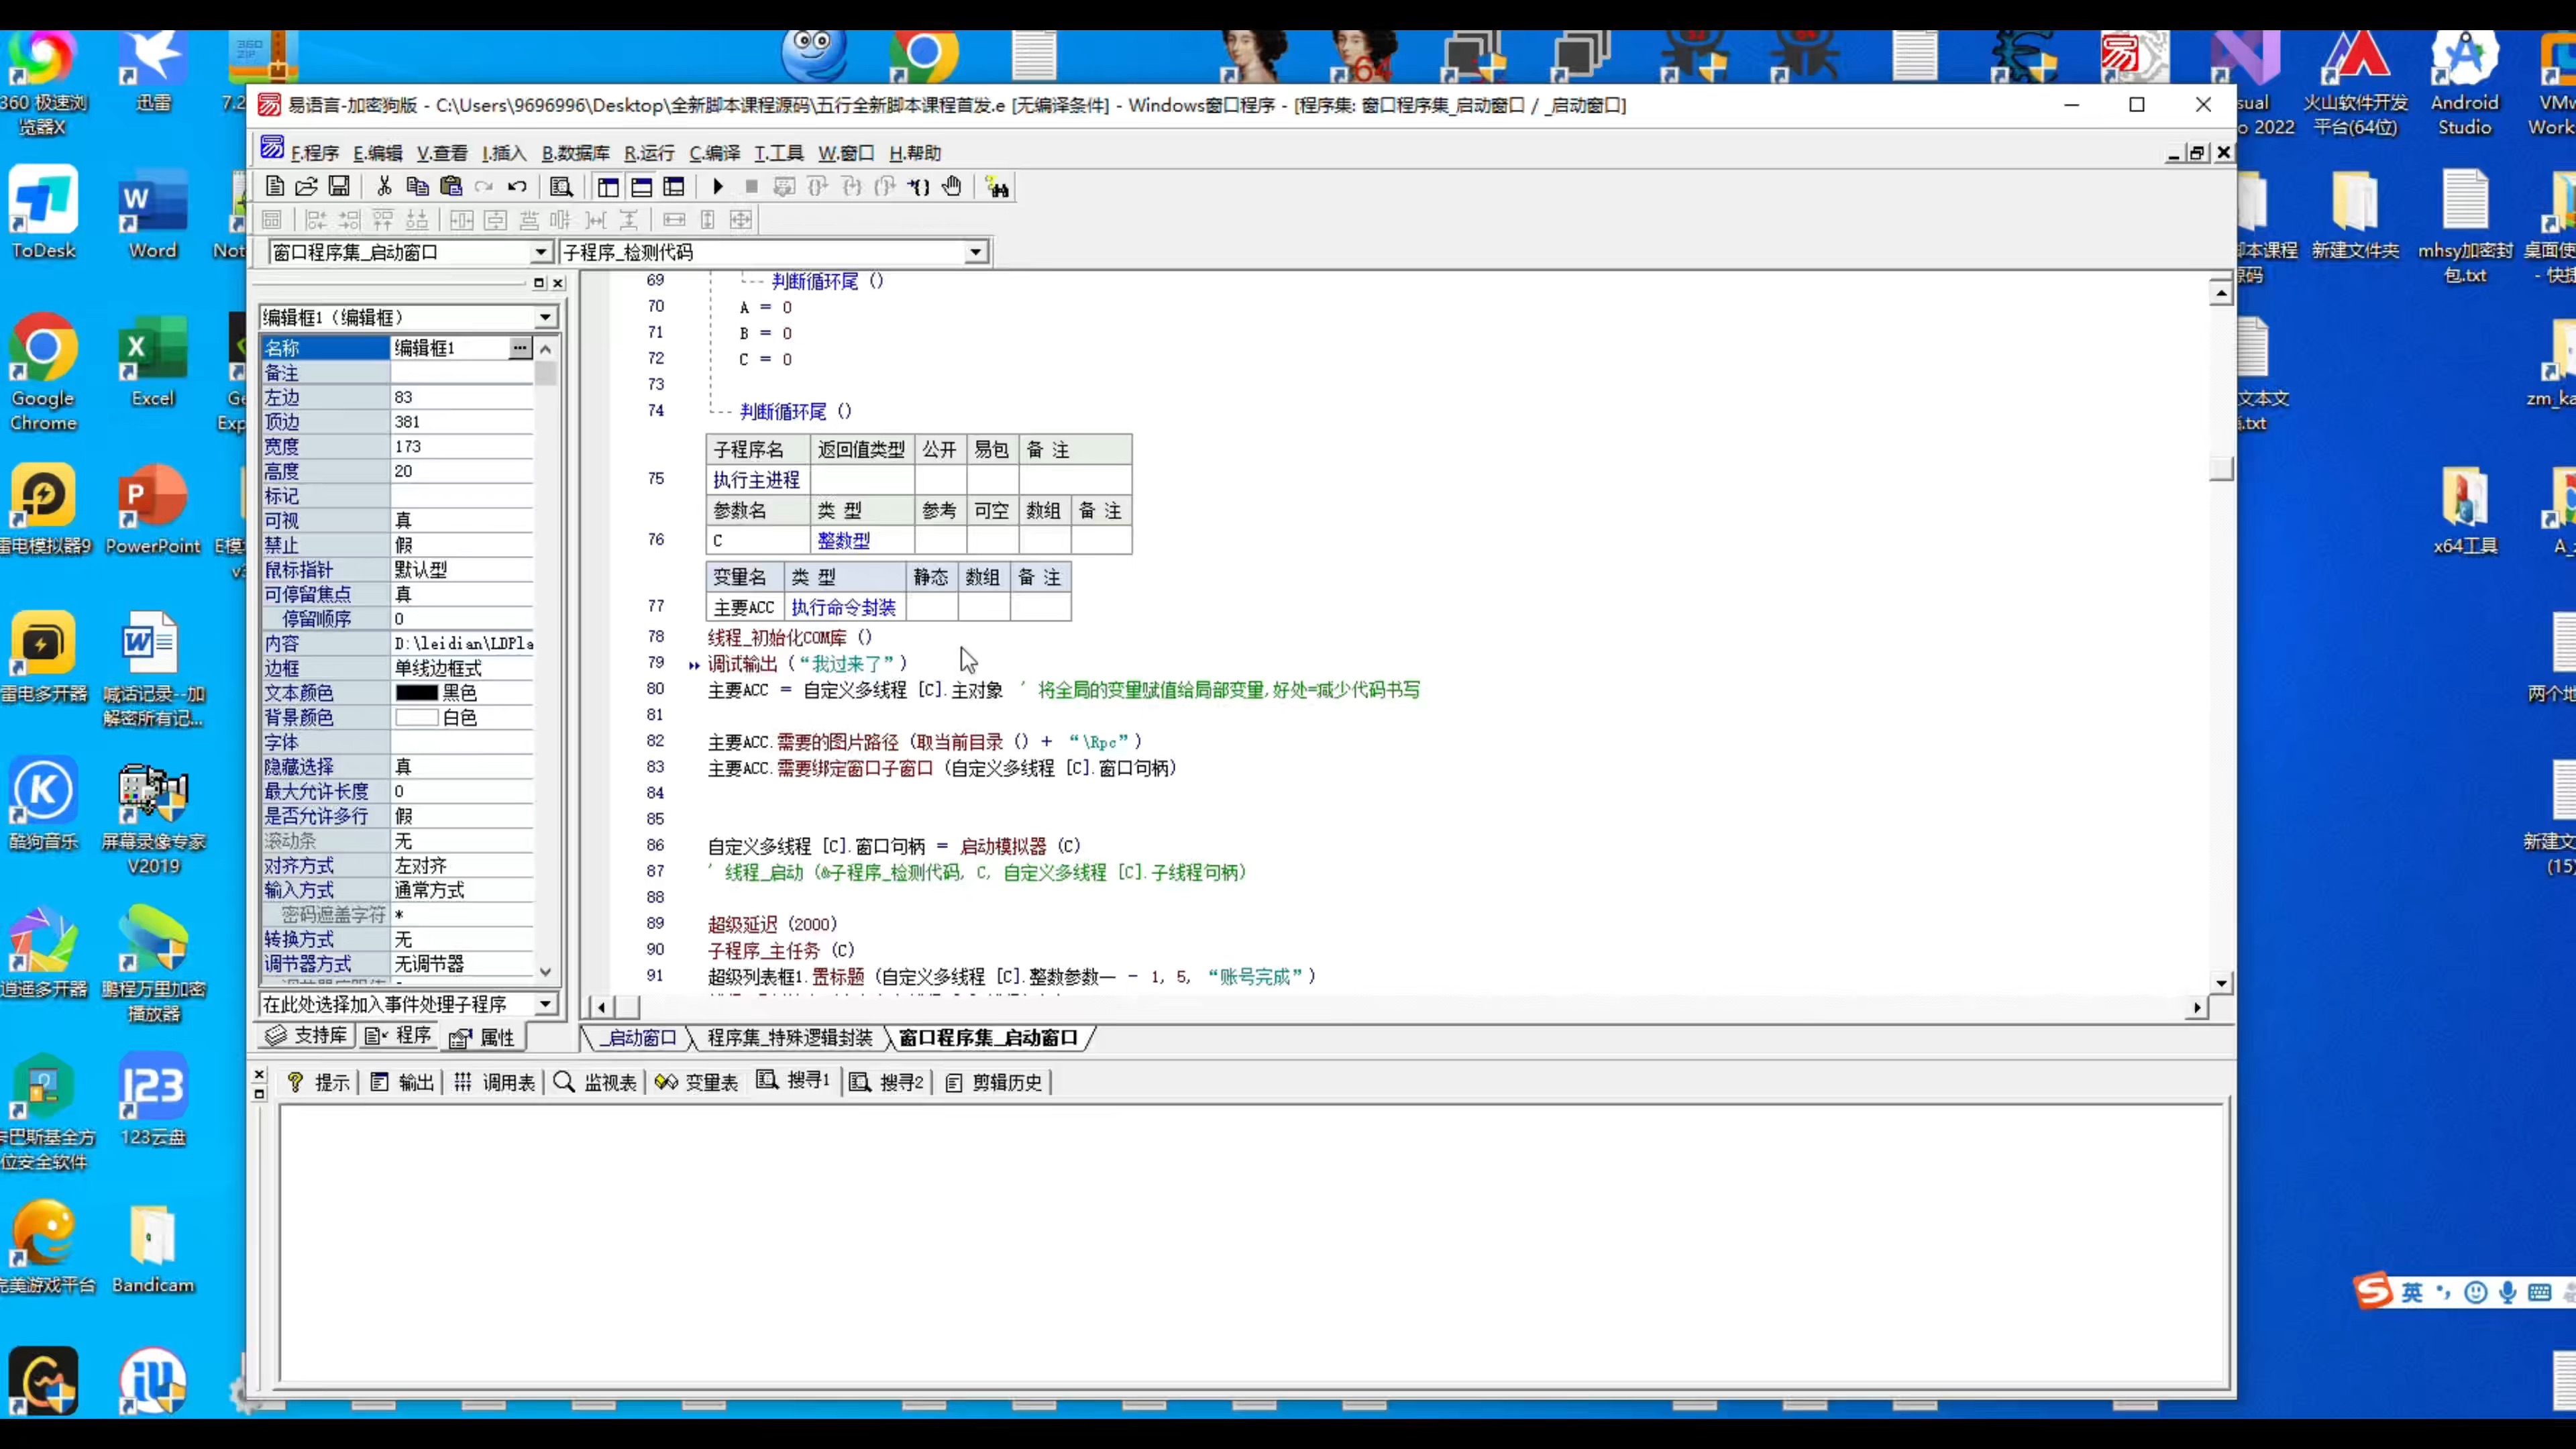Expand the 子程序_检测代码 dropdown
This screenshot has height=1449, width=2576.
[975, 252]
